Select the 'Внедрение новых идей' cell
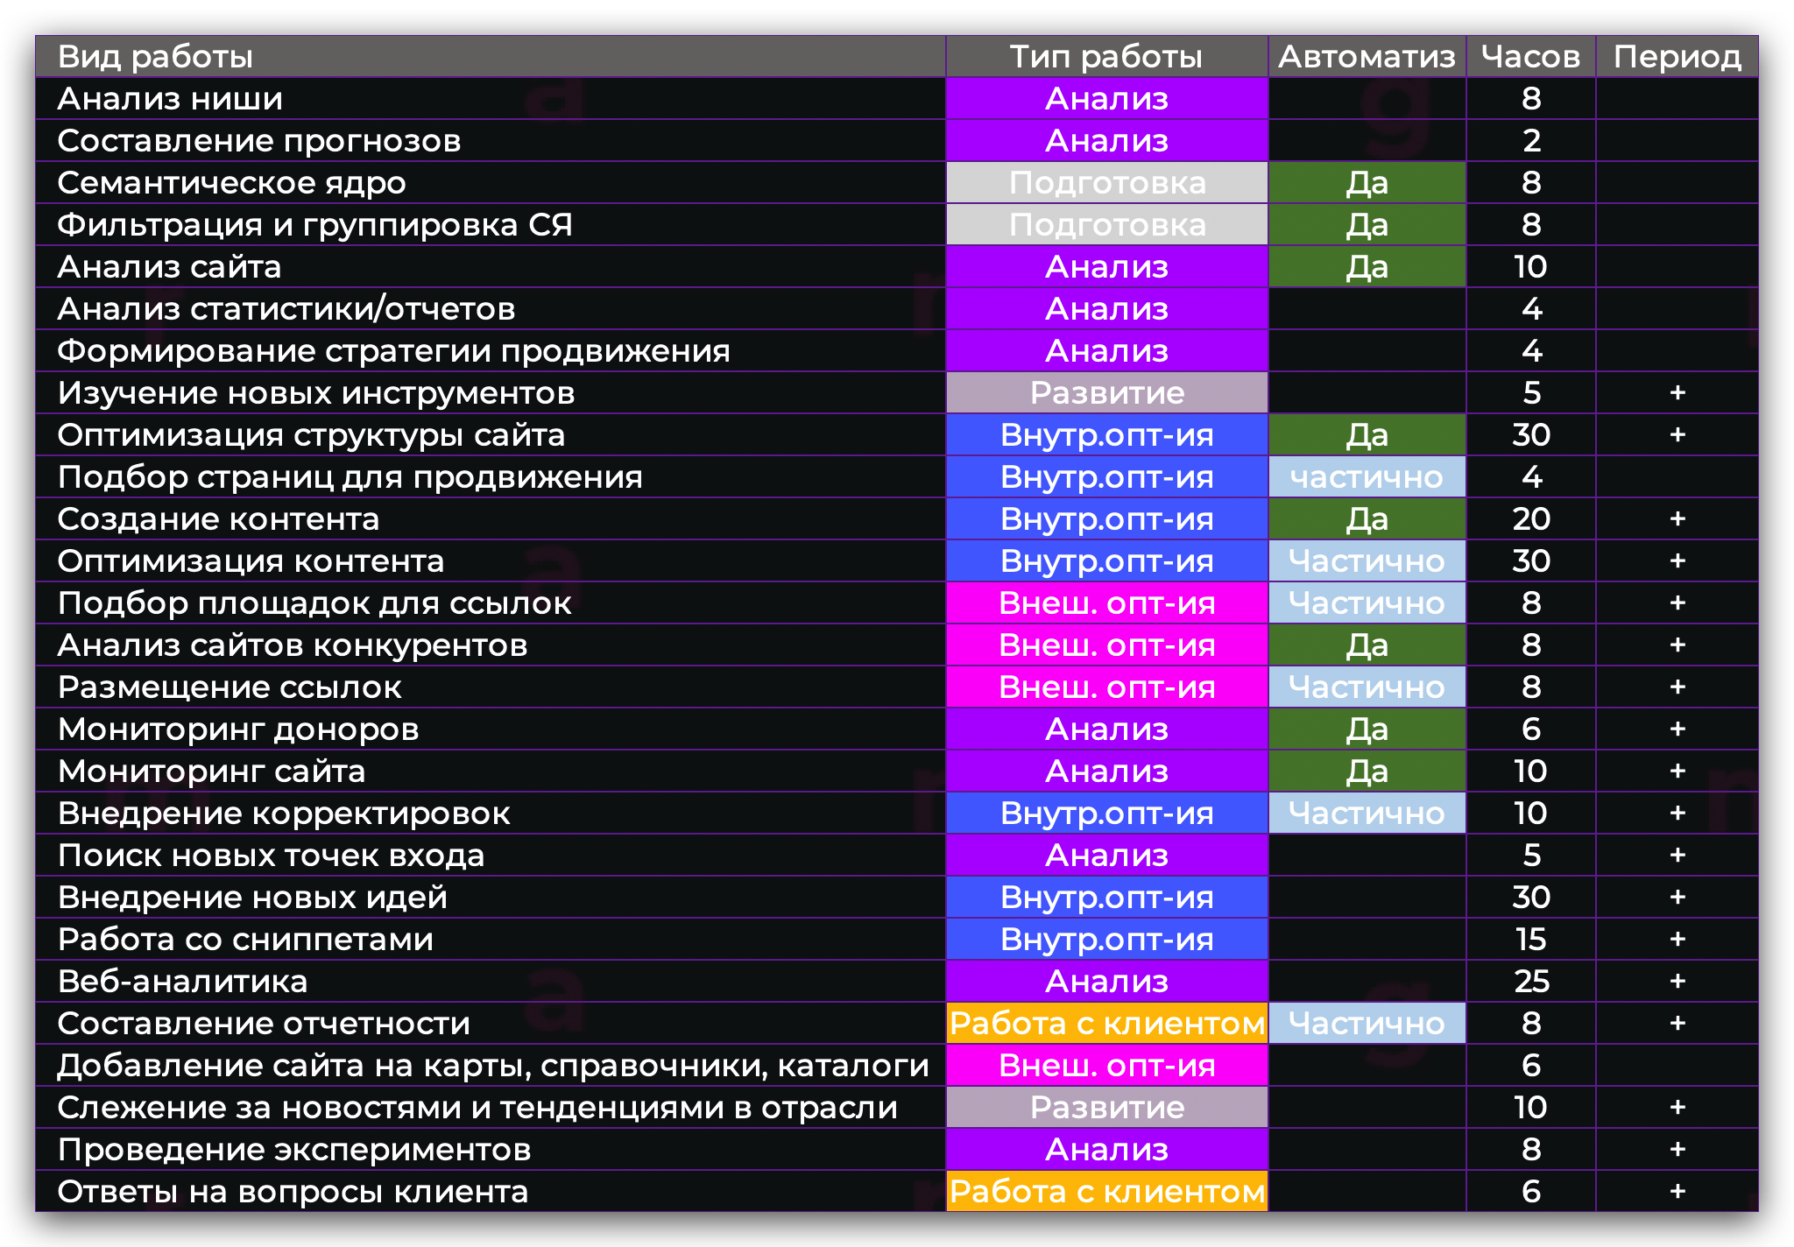 (x=491, y=898)
